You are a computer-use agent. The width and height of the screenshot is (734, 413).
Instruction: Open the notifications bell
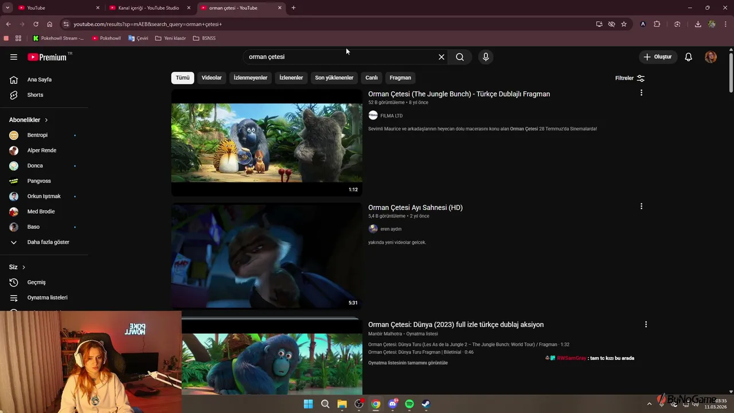tap(689, 57)
